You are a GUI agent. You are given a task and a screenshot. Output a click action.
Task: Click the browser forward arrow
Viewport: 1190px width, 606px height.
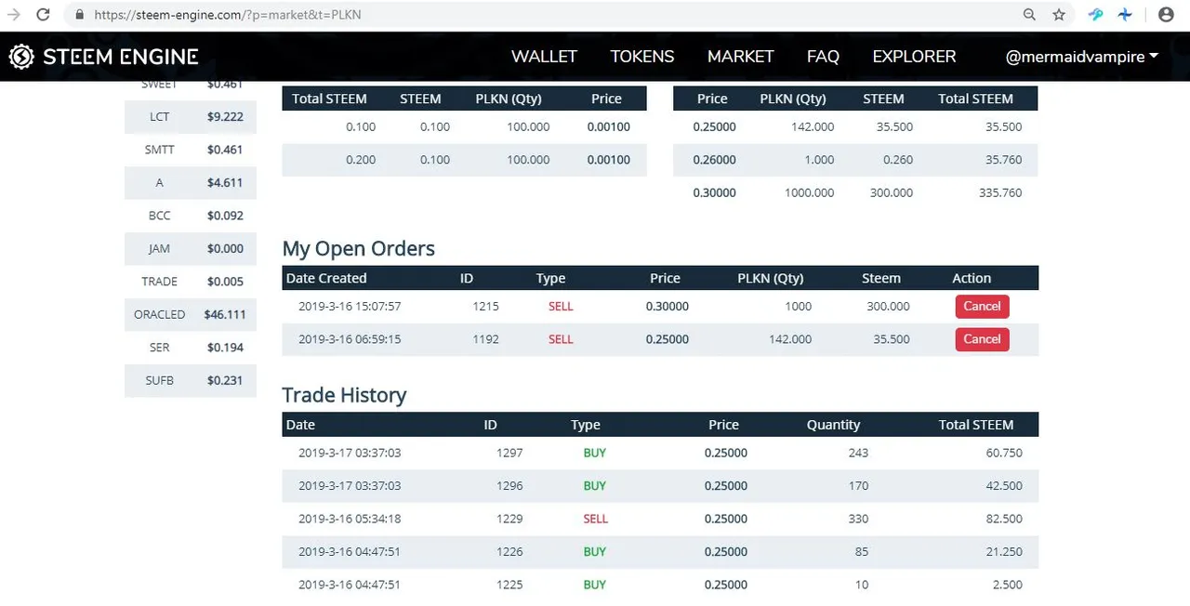[13, 15]
